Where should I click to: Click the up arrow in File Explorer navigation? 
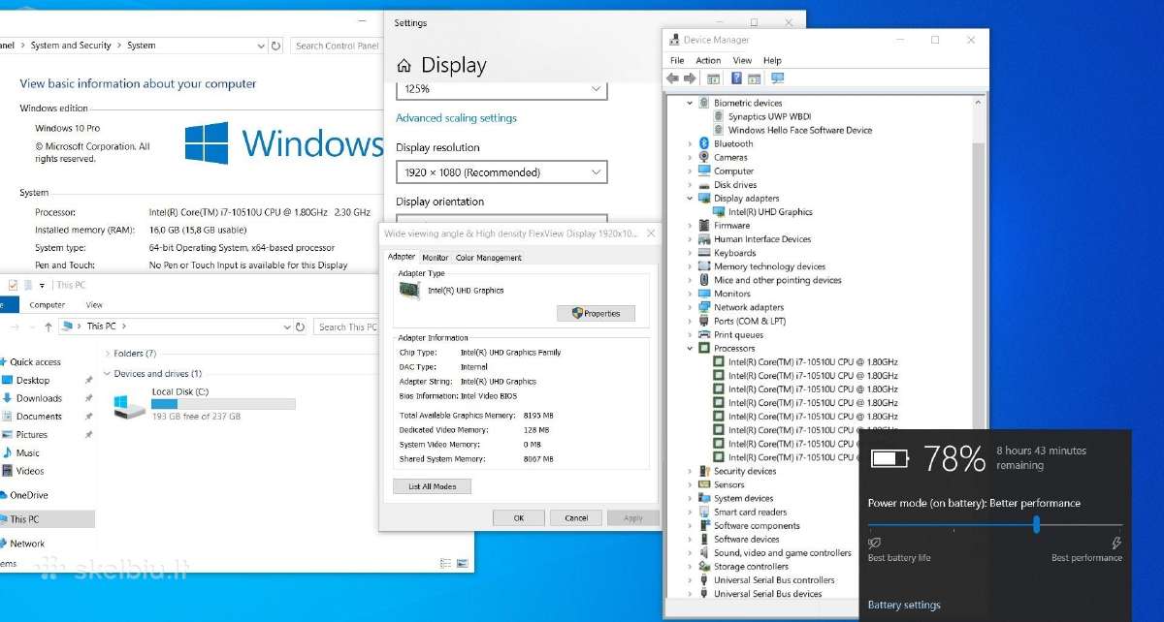tap(48, 327)
